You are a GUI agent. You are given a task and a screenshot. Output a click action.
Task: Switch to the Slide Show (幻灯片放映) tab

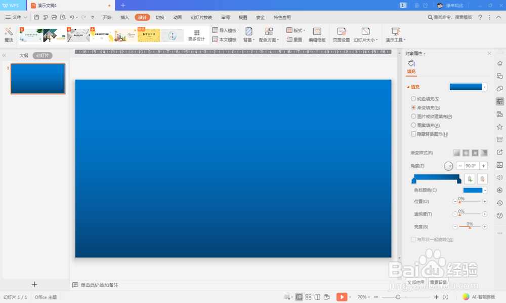pyautogui.click(x=201, y=17)
